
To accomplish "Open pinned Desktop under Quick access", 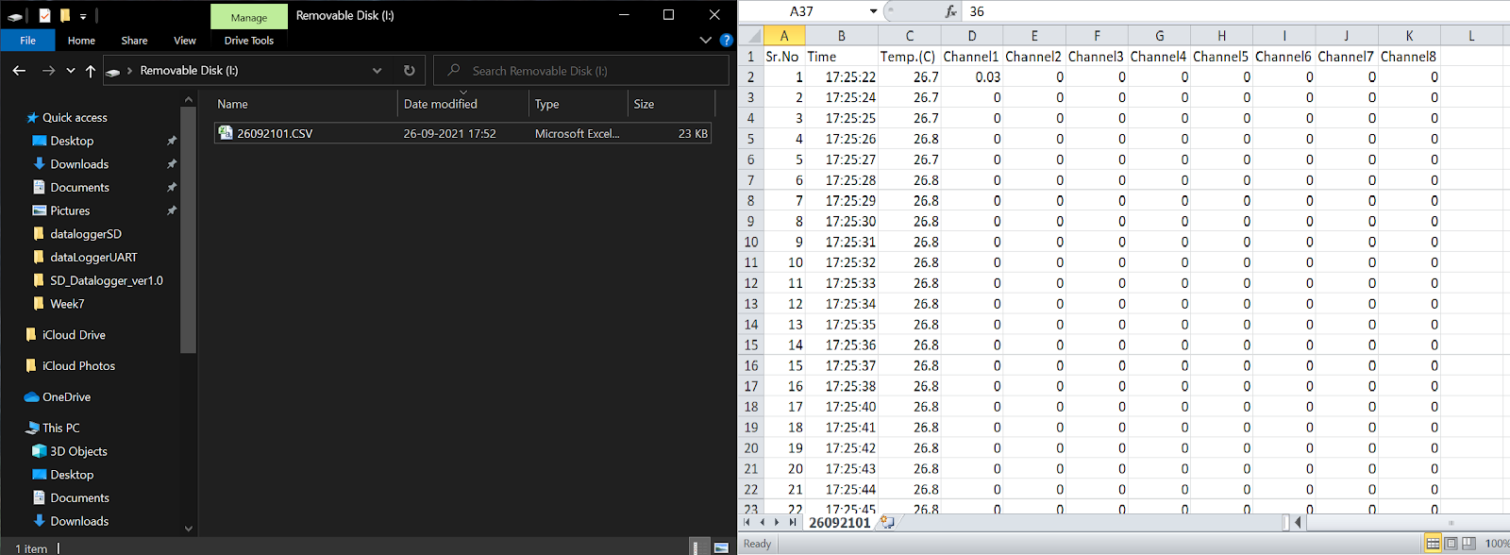I will 72,141.
